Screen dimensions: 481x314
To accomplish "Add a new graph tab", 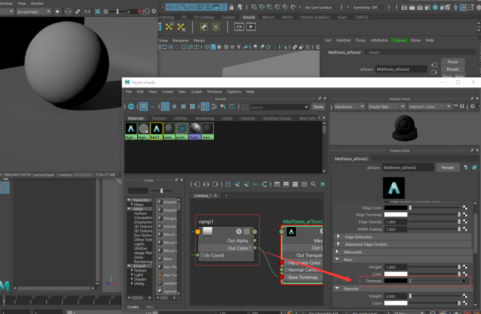I will 226,196.
